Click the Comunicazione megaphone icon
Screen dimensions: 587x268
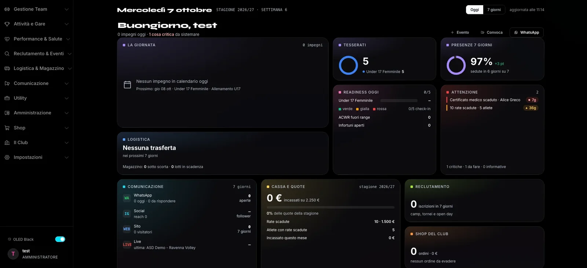[7, 83]
